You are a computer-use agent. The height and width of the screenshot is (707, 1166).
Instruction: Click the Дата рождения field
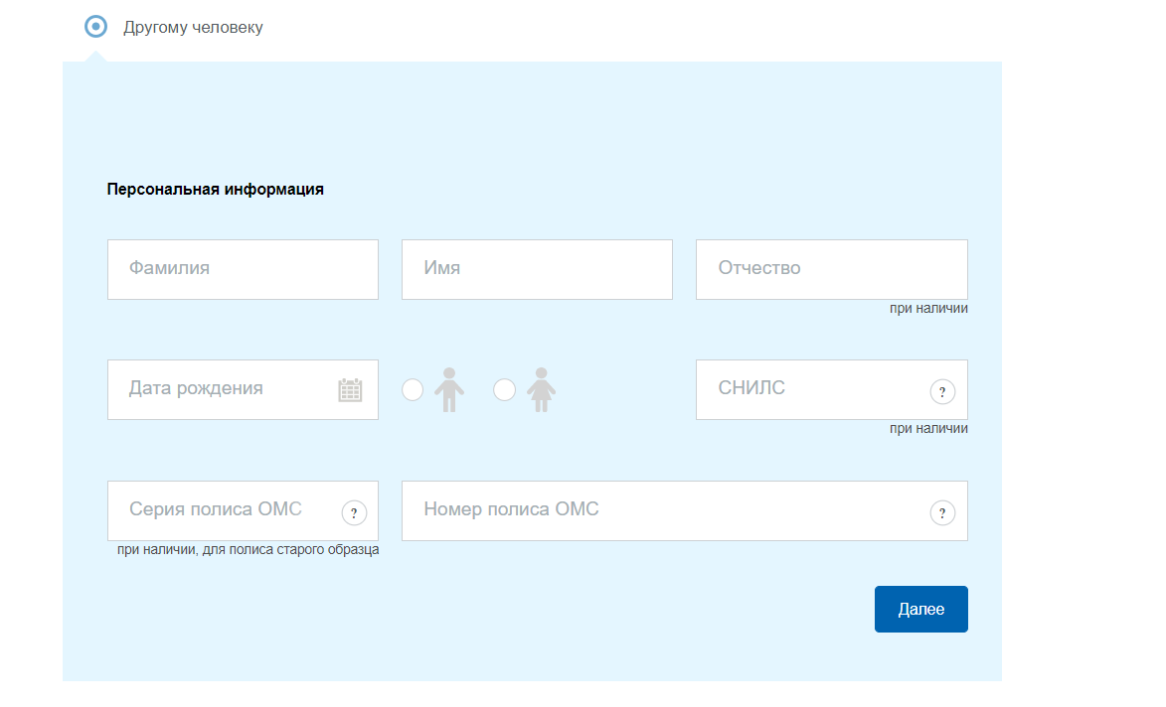click(224, 389)
